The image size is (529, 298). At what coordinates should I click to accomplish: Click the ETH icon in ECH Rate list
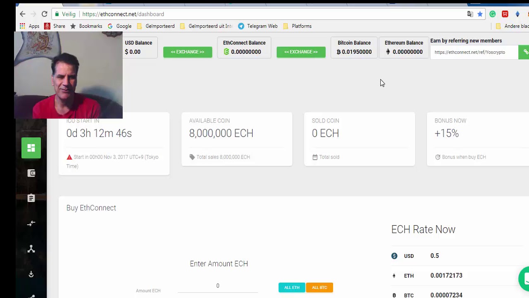[394, 276]
